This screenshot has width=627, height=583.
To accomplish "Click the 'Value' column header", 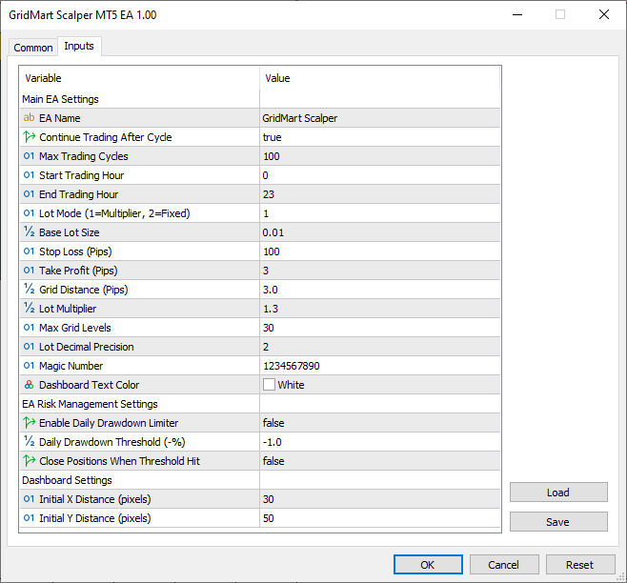I will point(379,78).
